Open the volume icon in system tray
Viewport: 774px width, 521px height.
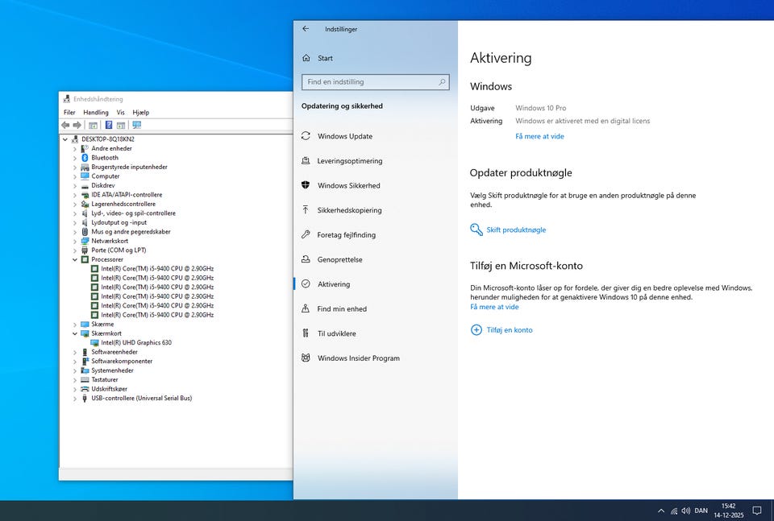685,511
